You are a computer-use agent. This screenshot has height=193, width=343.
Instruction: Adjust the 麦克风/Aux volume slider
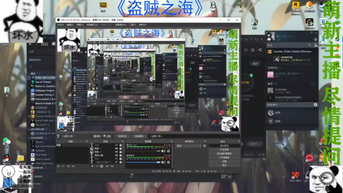point(143,151)
